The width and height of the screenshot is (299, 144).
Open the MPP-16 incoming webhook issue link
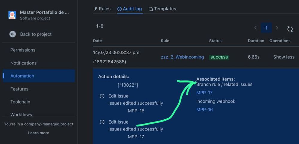(x=204, y=109)
